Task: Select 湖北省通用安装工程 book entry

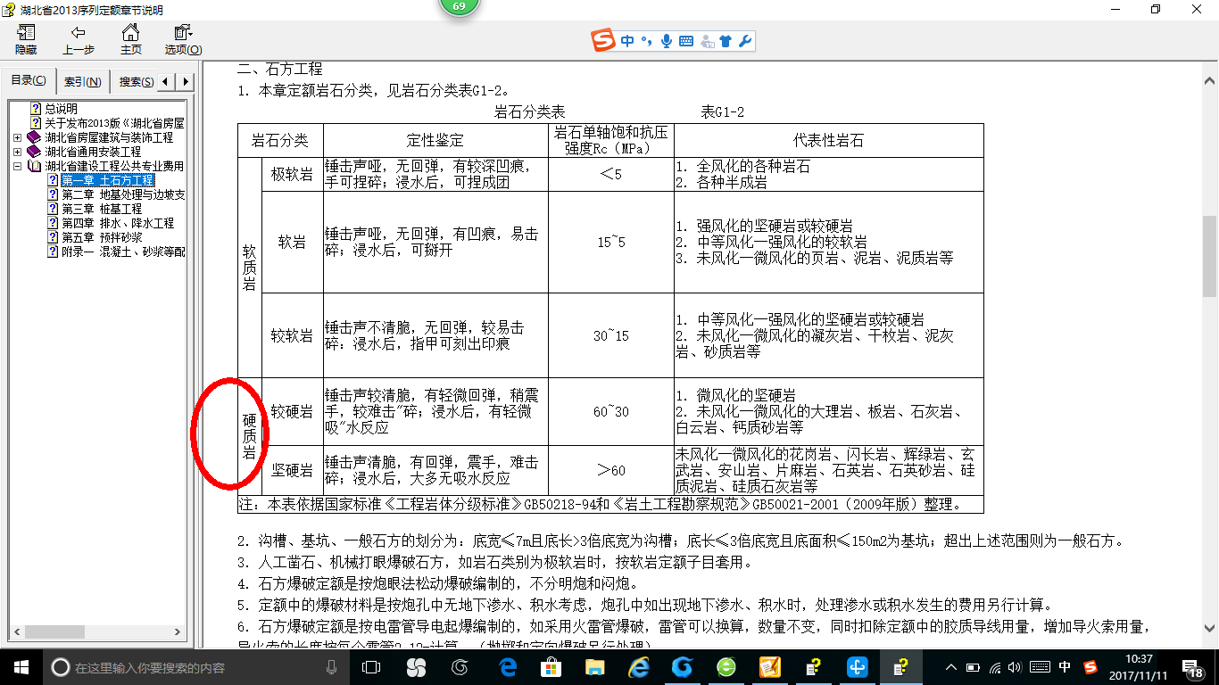Action: tap(93, 152)
